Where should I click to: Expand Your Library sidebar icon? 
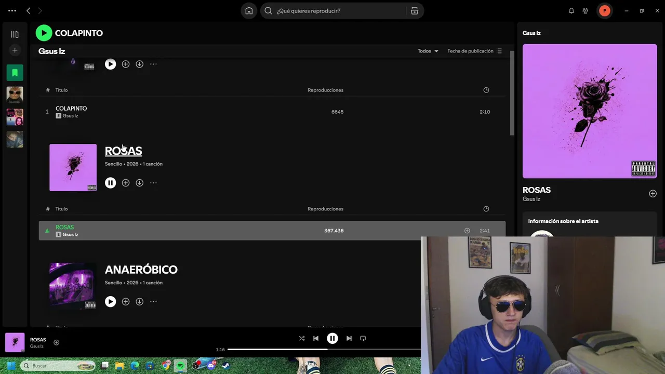click(x=15, y=34)
